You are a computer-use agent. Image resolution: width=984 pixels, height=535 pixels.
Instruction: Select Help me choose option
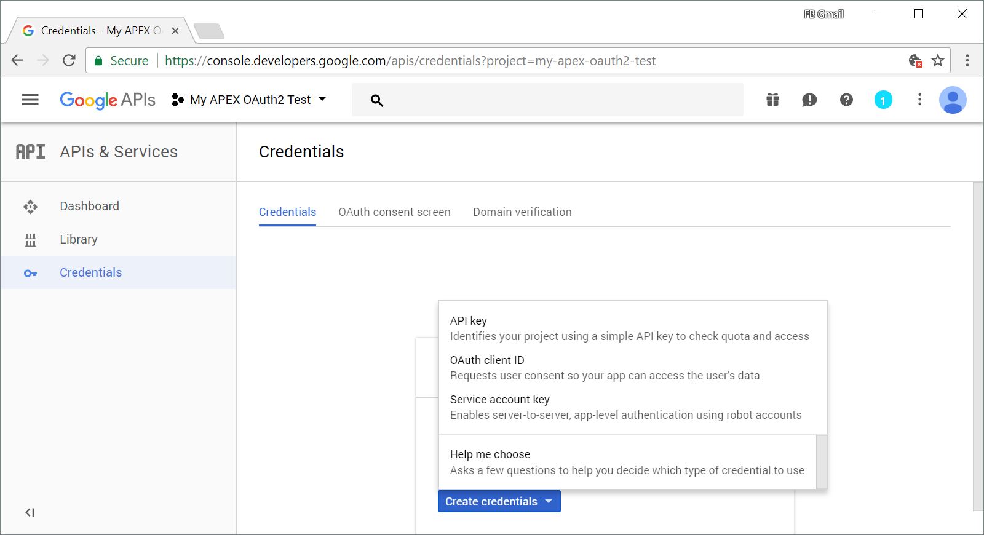pos(627,462)
